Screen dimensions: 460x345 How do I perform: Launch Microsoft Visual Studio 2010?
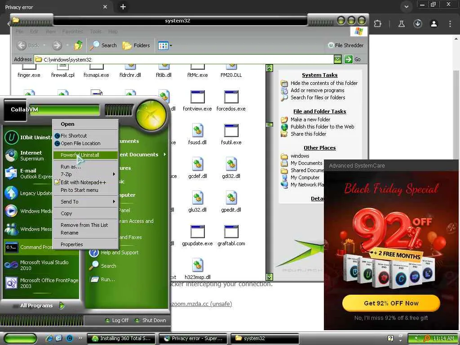[x=41, y=265]
